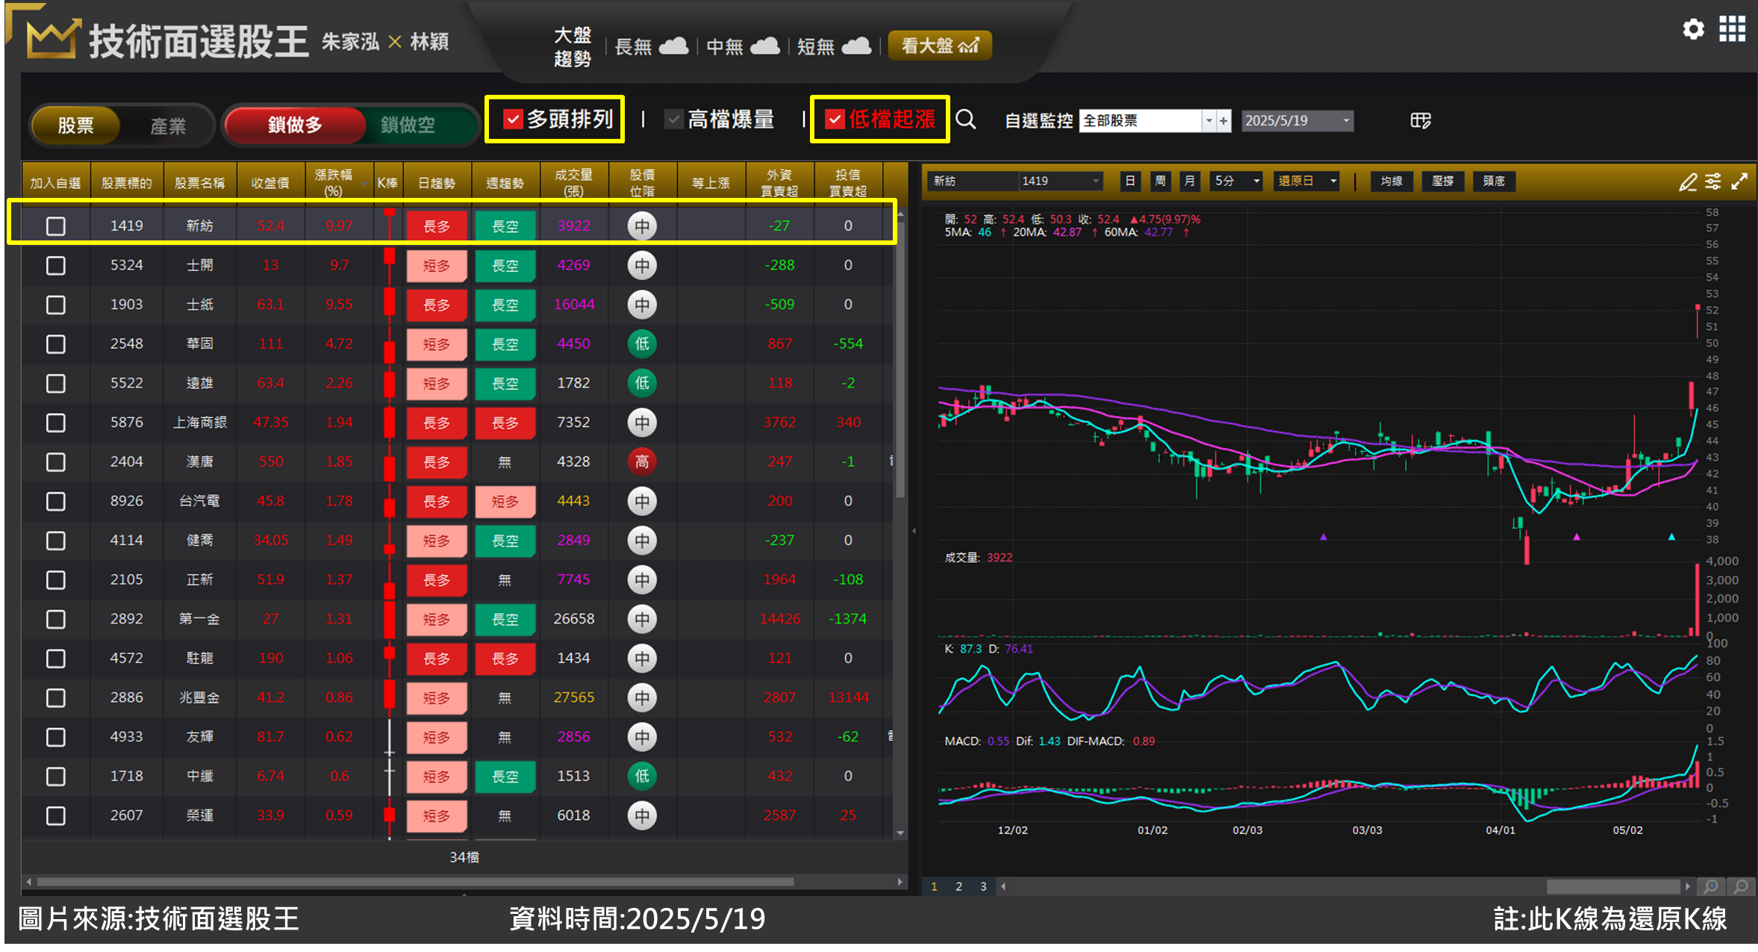Open the 1419 stock code dropdown

pyautogui.click(x=1096, y=181)
